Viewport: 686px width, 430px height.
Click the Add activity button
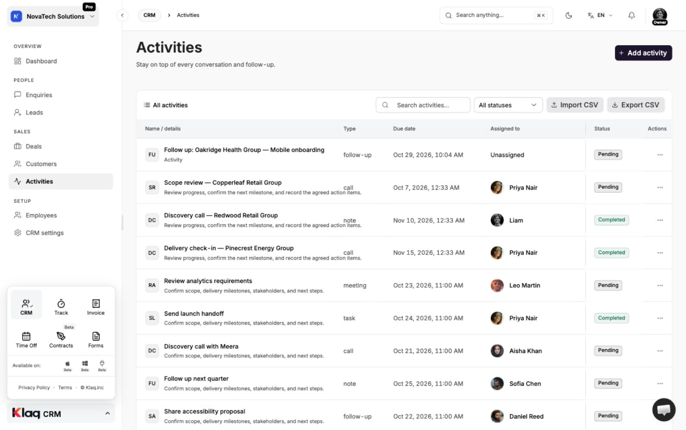643,53
